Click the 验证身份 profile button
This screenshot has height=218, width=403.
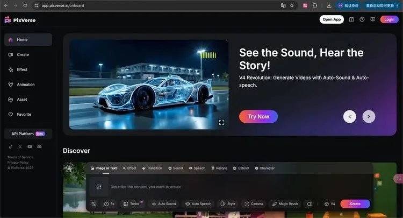348,5
